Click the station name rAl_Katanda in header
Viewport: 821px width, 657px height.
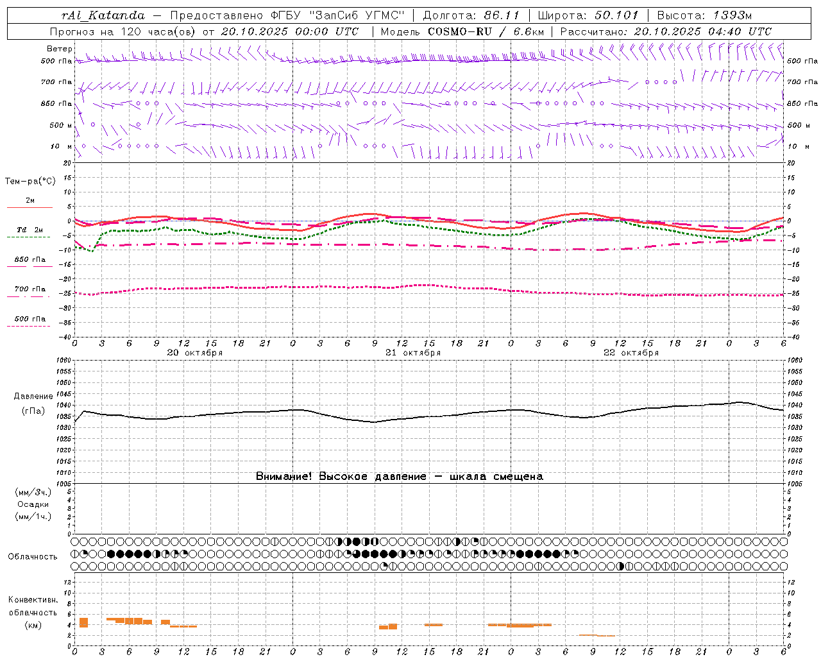click(x=103, y=15)
